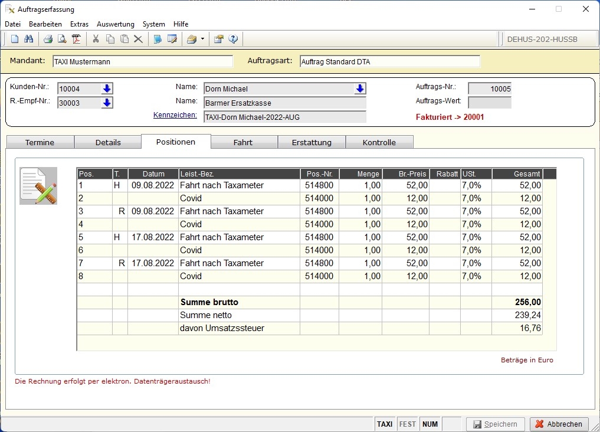The image size is (600, 432).
Task: Click the help question mark icon
Action: coord(233,39)
